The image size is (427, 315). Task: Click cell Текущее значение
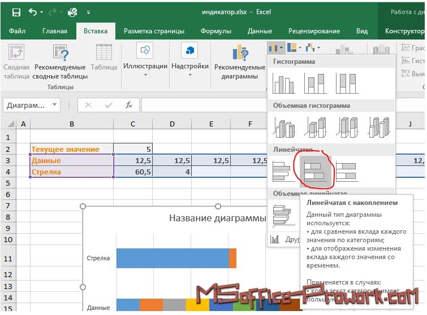72,149
